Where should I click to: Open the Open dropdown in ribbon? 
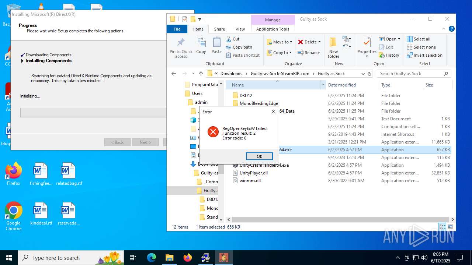(x=389, y=39)
